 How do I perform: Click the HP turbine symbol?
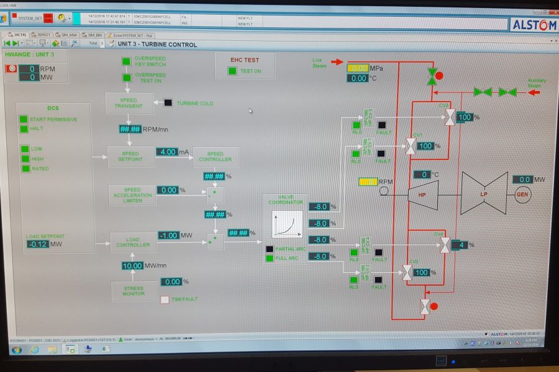coord(423,195)
